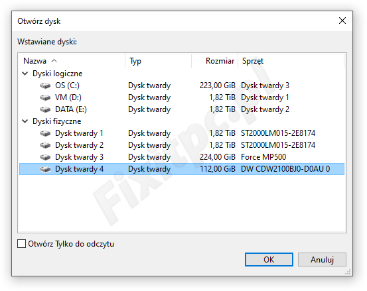367x291 pixels.
Task: Click the resize grip in the dialog corner
Action: [x=348, y=272]
